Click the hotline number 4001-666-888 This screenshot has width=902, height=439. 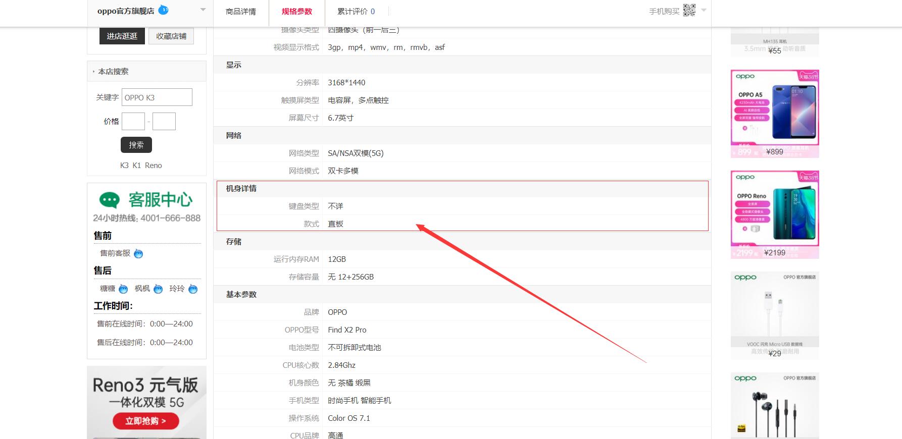(x=171, y=218)
